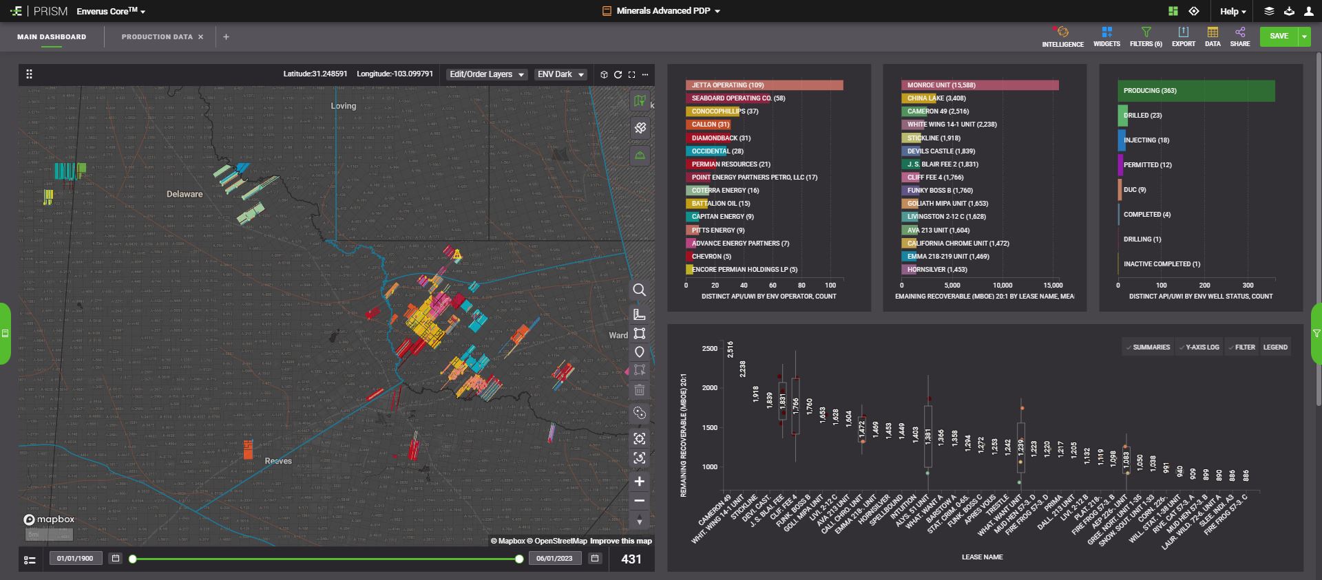Expand the Save button dropdown arrow
The width and height of the screenshot is (1322, 580).
pos(1304,36)
